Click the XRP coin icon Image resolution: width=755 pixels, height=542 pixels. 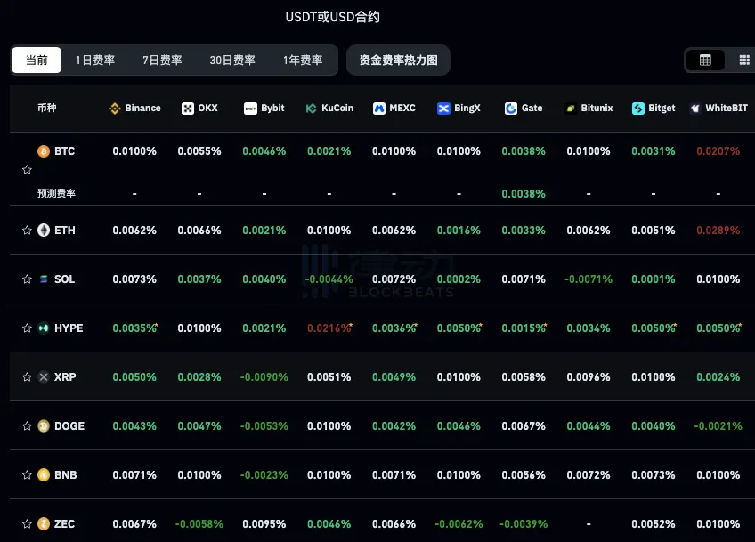[44, 376]
